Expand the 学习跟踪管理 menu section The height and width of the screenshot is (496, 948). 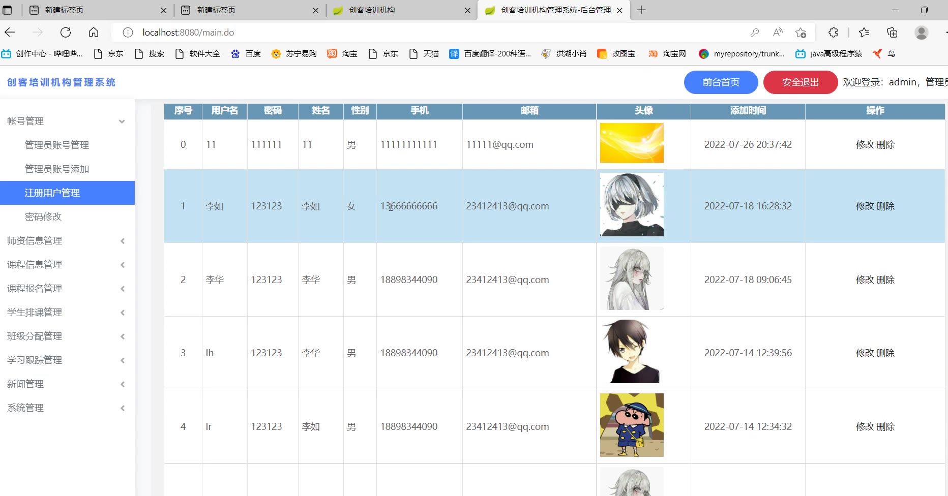tap(67, 360)
